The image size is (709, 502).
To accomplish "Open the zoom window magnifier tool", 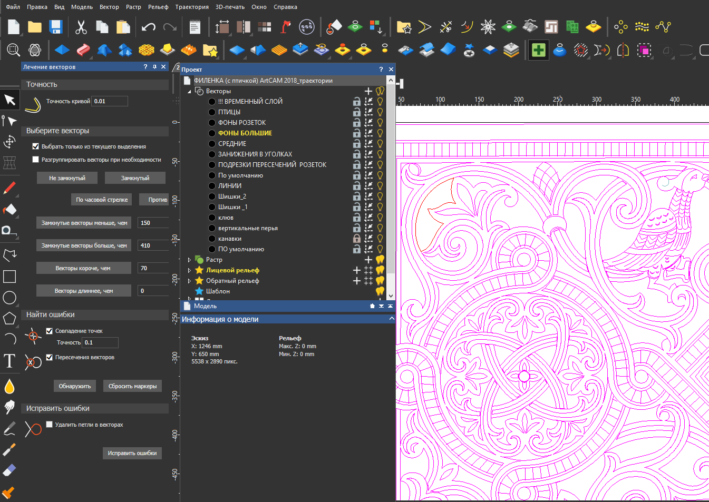I will click(14, 50).
